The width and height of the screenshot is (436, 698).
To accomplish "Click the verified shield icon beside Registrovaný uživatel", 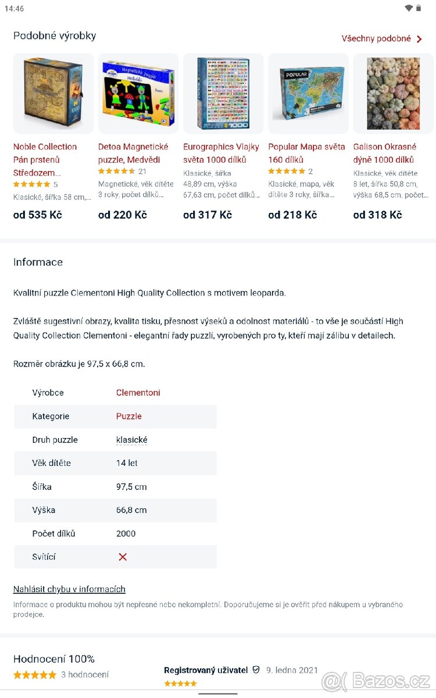I will [x=256, y=670].
